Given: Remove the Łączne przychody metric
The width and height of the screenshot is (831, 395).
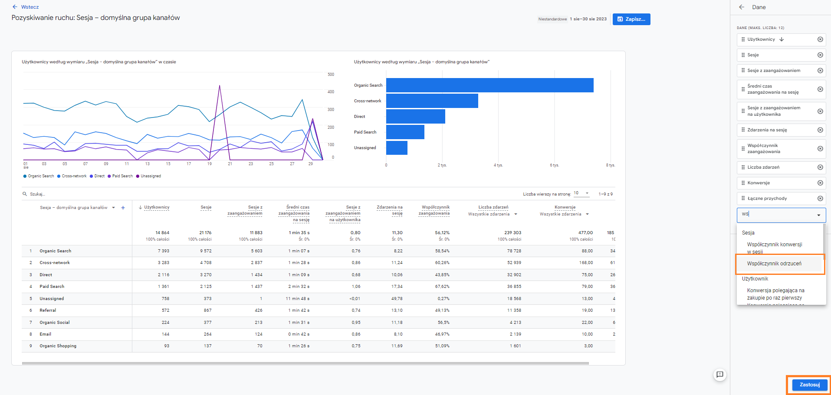Looking at the screenshot, I should [820, 199].
